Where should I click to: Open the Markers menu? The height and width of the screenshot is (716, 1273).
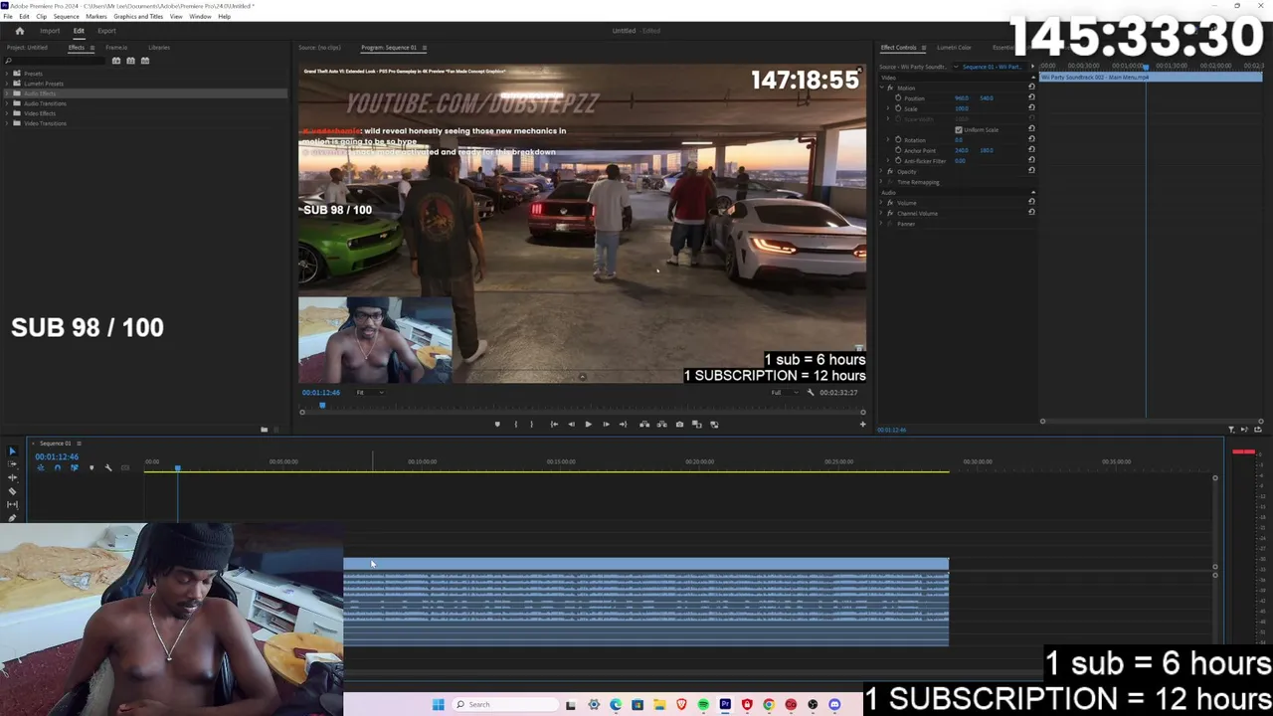click(96, 17)
